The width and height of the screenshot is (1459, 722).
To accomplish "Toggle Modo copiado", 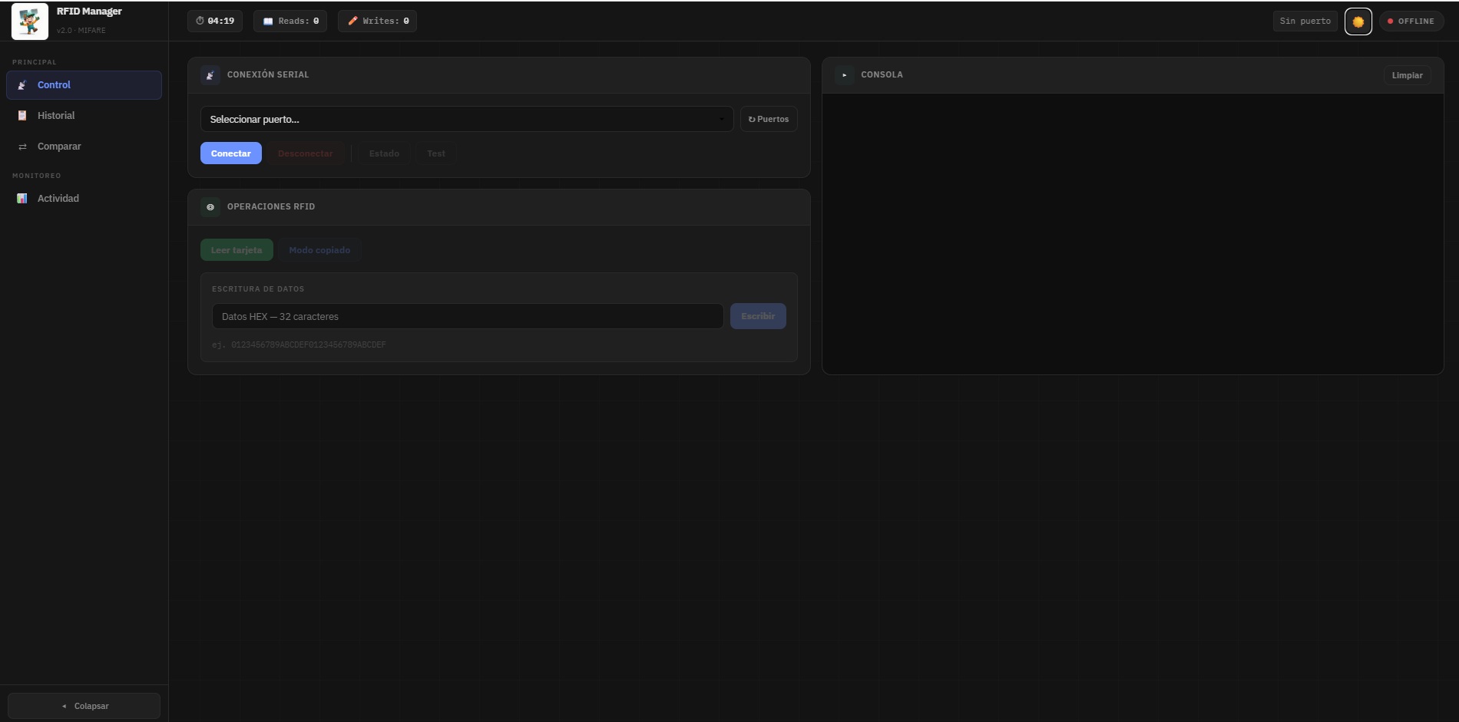I will click(319, 250).
